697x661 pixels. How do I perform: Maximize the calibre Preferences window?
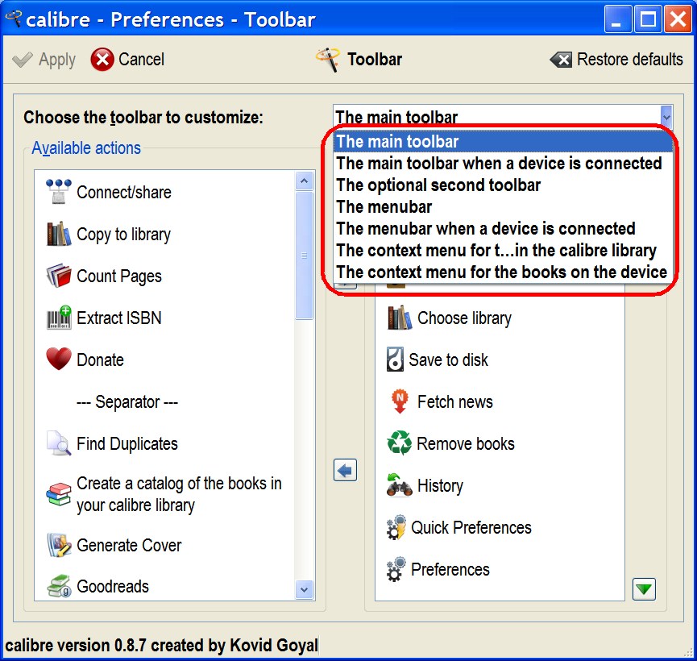coord(647,19)
